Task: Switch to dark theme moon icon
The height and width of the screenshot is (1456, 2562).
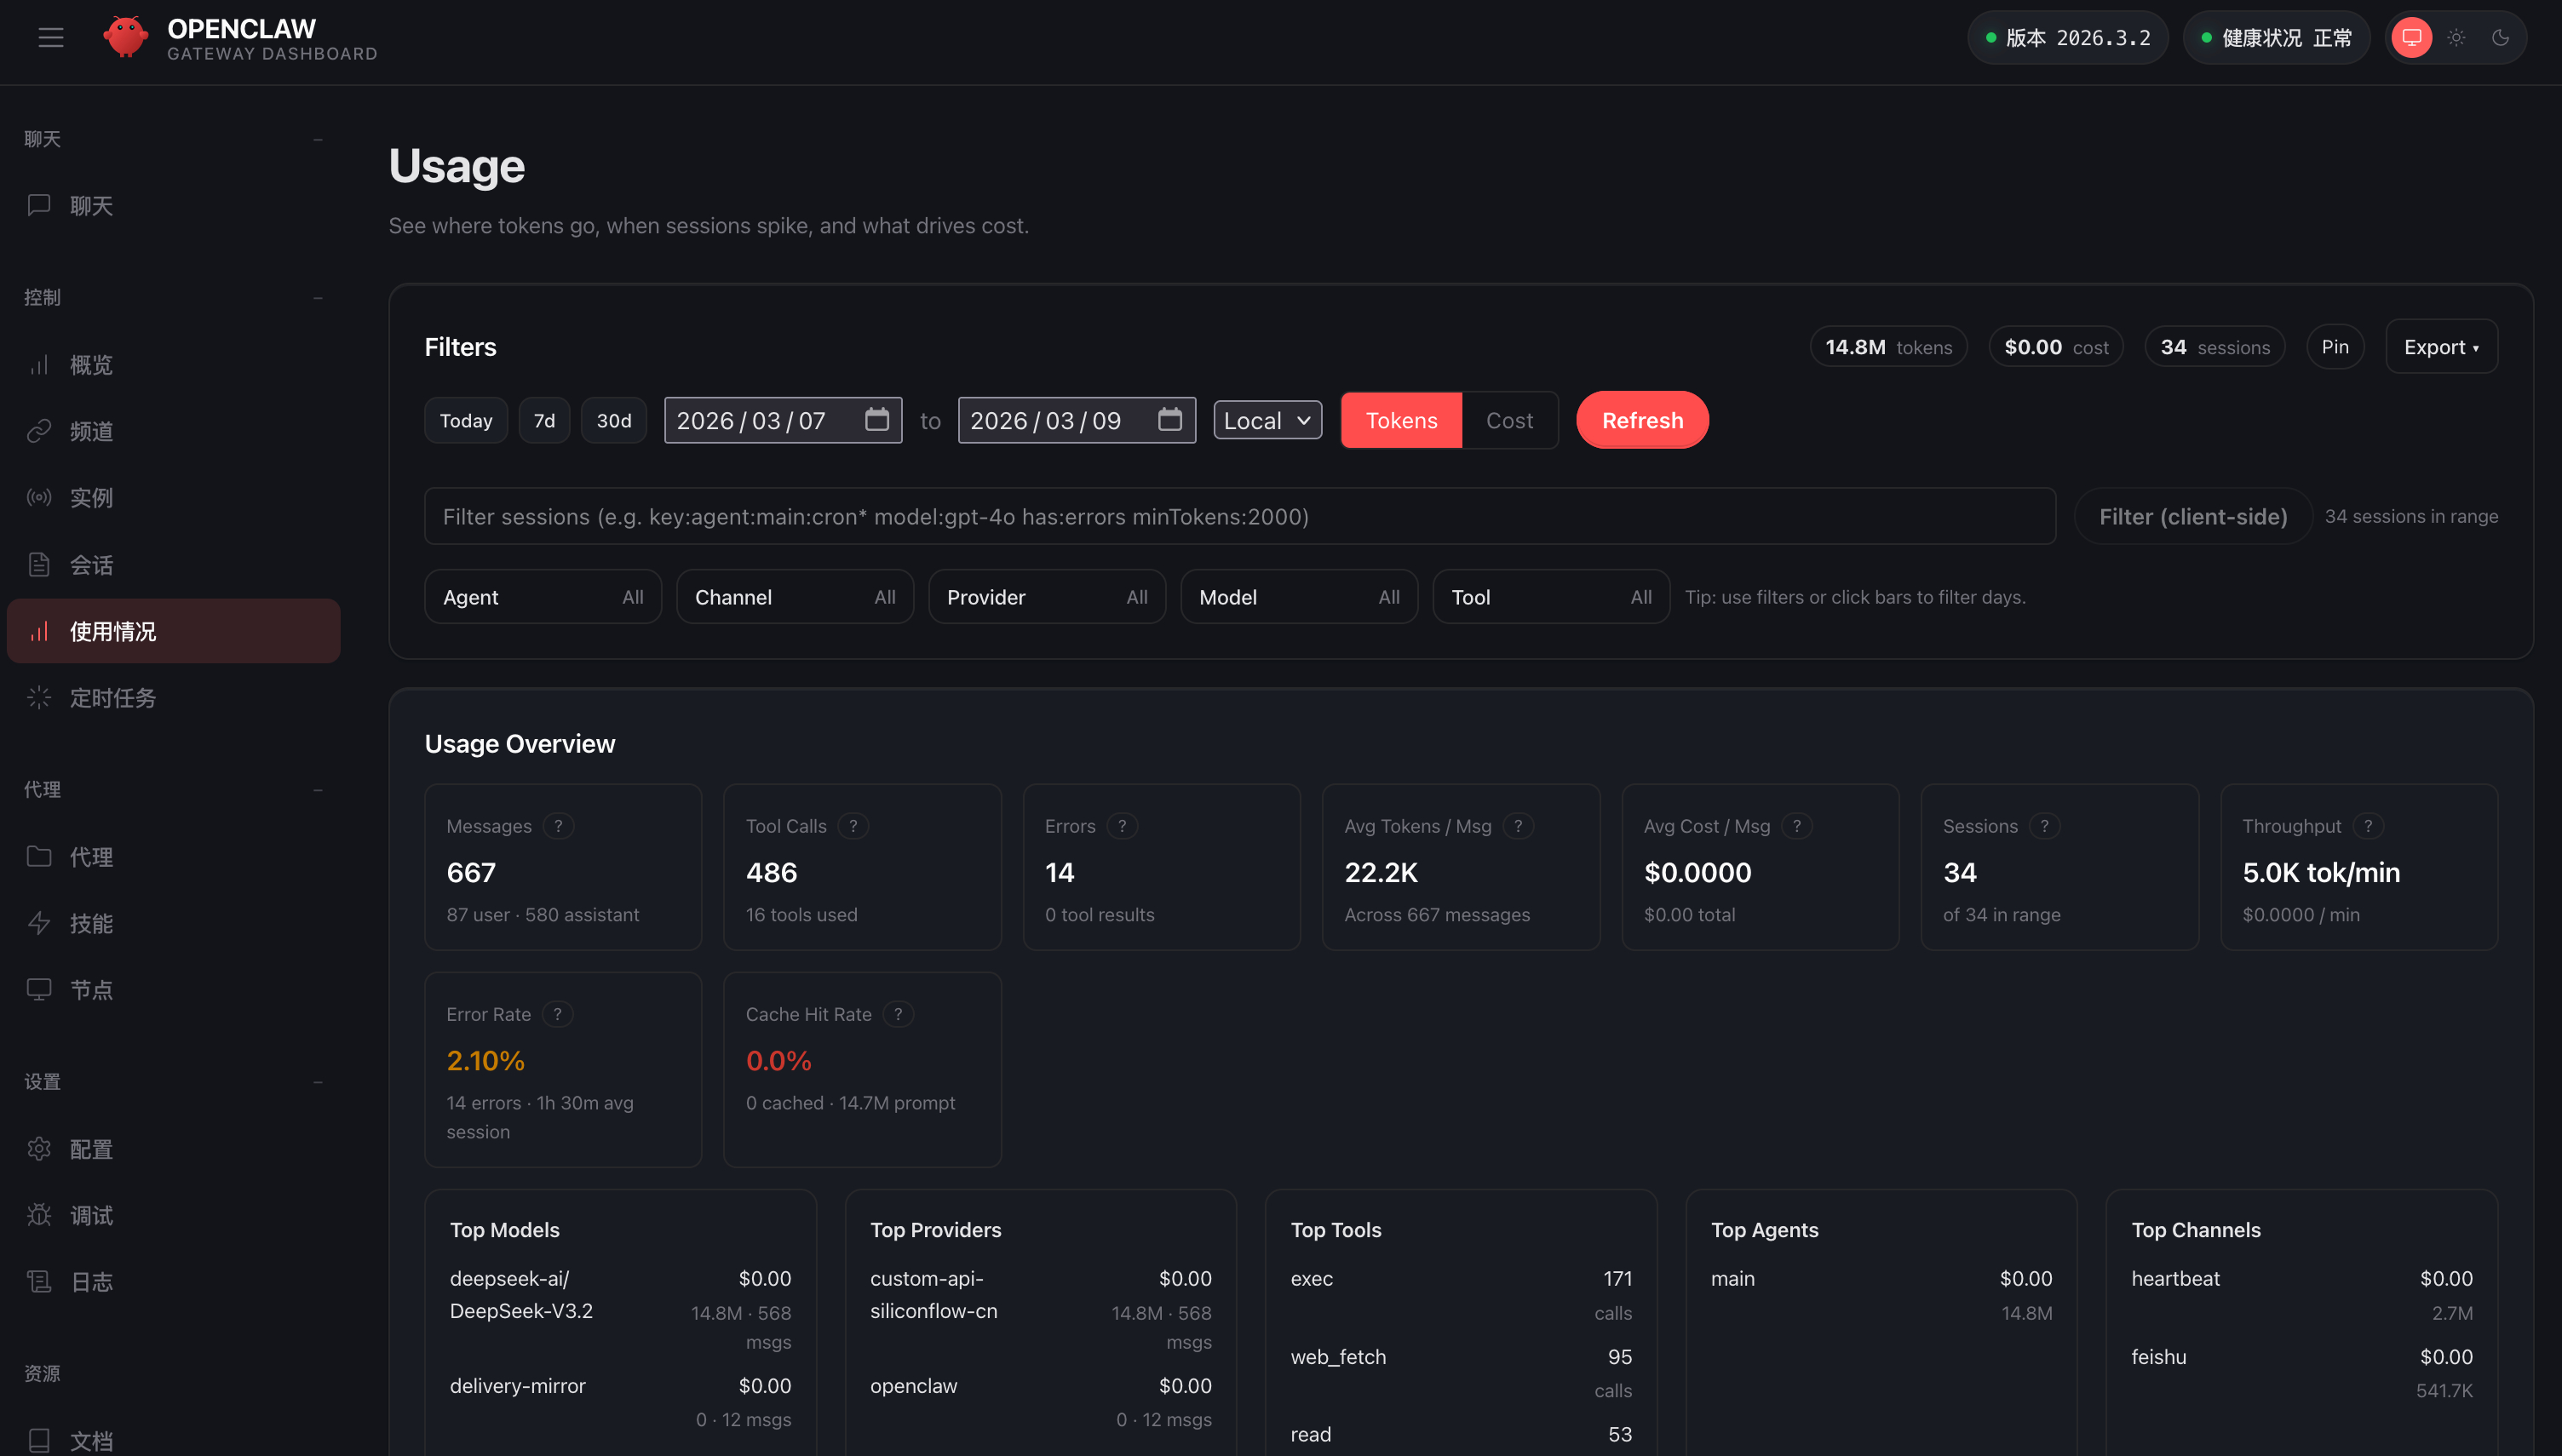Action: (2500, 38)
